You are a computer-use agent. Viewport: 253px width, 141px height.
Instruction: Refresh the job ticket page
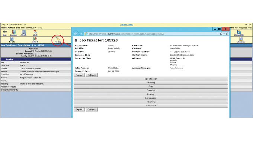227,34
